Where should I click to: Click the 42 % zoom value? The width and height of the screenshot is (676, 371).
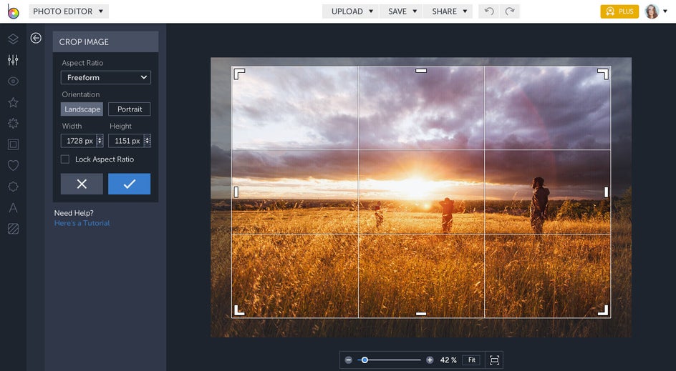[448, 360]
